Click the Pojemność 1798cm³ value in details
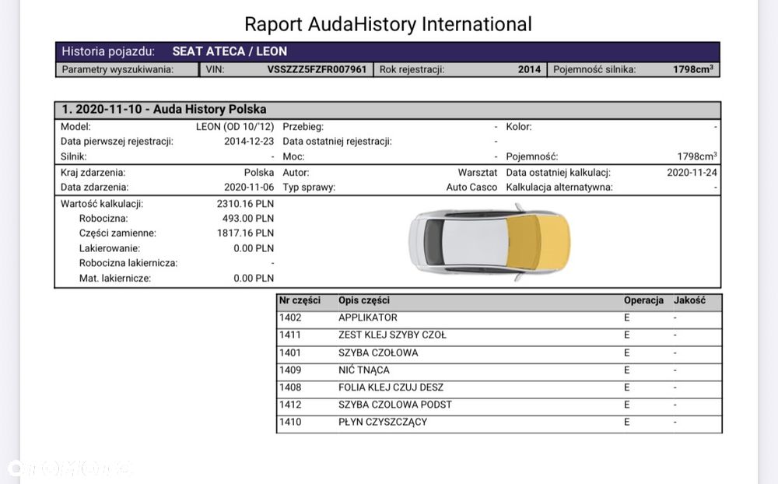The height and width of the screenshot is (484, 778). coord(696,156)
